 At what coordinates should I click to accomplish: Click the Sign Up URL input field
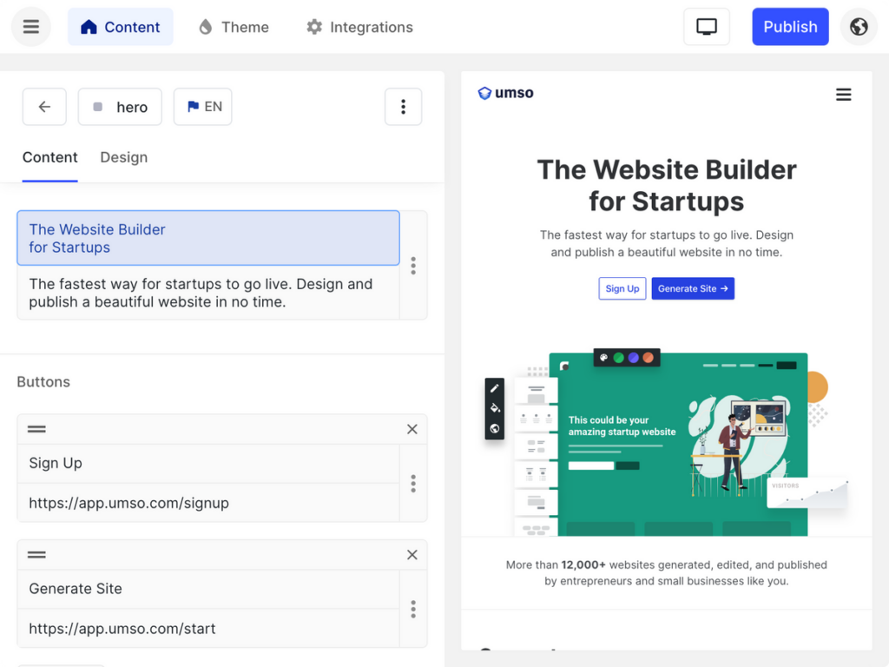pyautogui.click(x=208, y=503)
